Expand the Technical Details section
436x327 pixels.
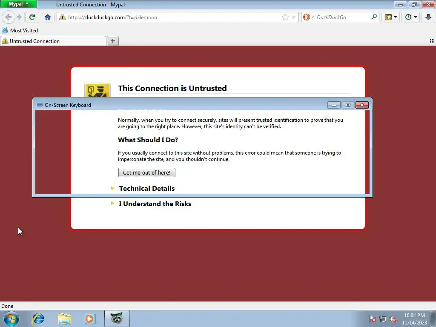(147, 188)
